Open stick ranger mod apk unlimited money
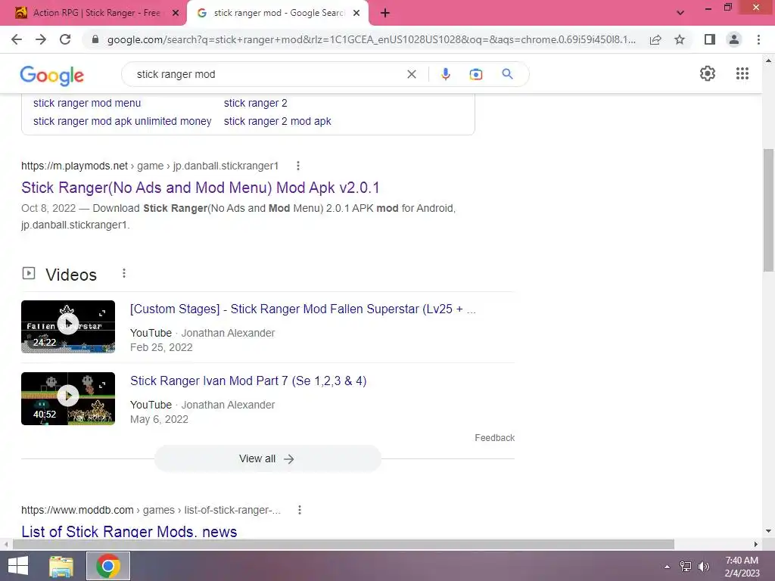This screenshot has height=581, width=775. coord(122,121)
